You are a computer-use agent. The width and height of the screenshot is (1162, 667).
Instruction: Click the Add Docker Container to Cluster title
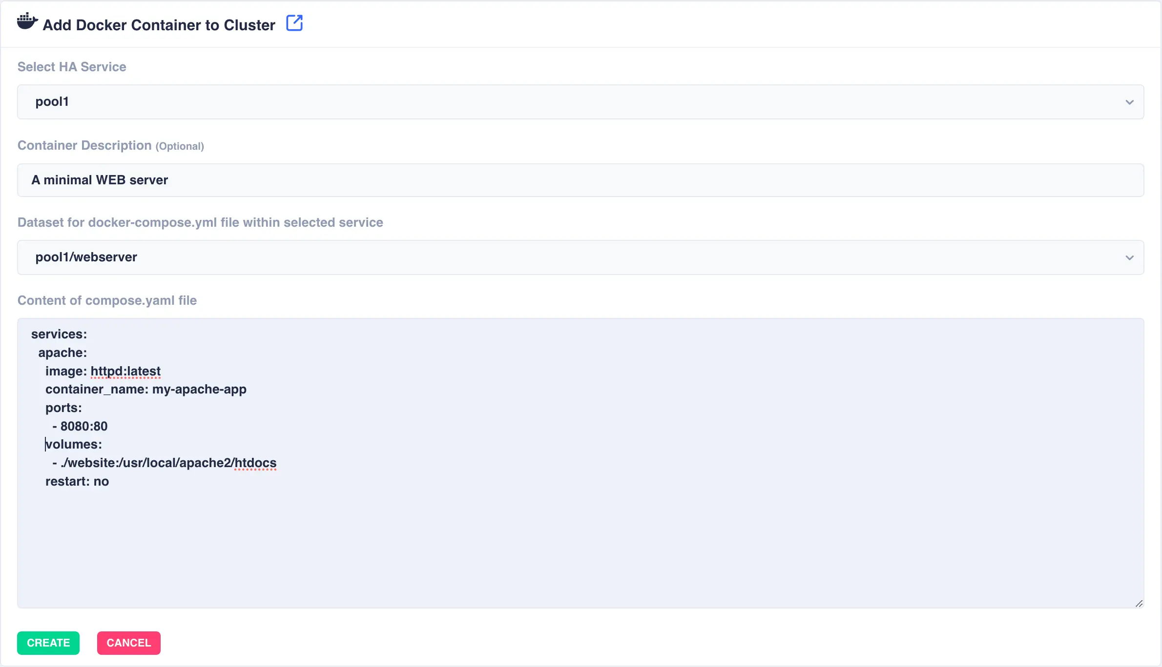click(159, 24)
